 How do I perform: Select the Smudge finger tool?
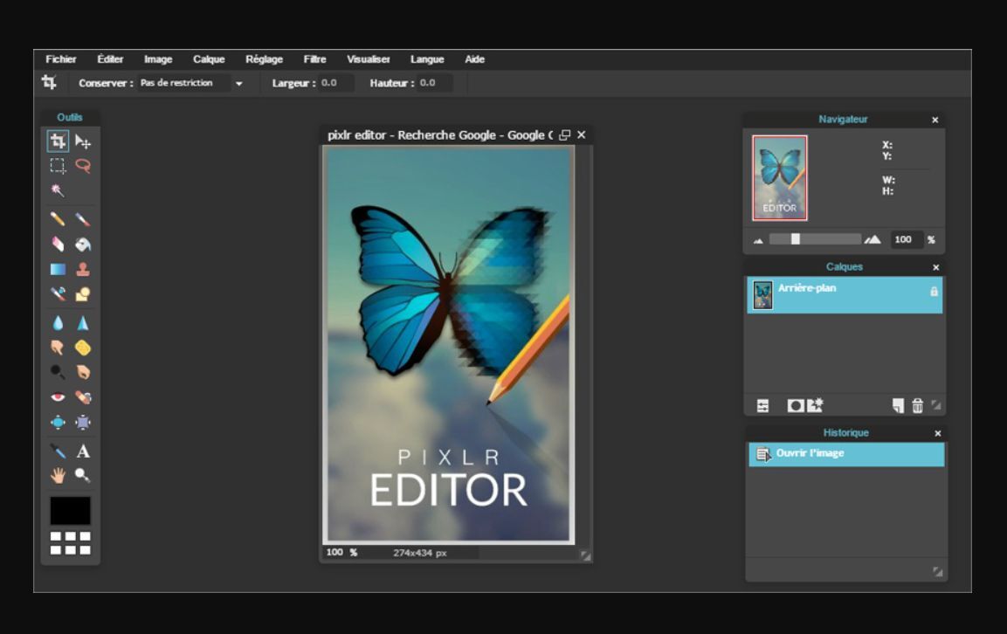click(x=58, y=348)
